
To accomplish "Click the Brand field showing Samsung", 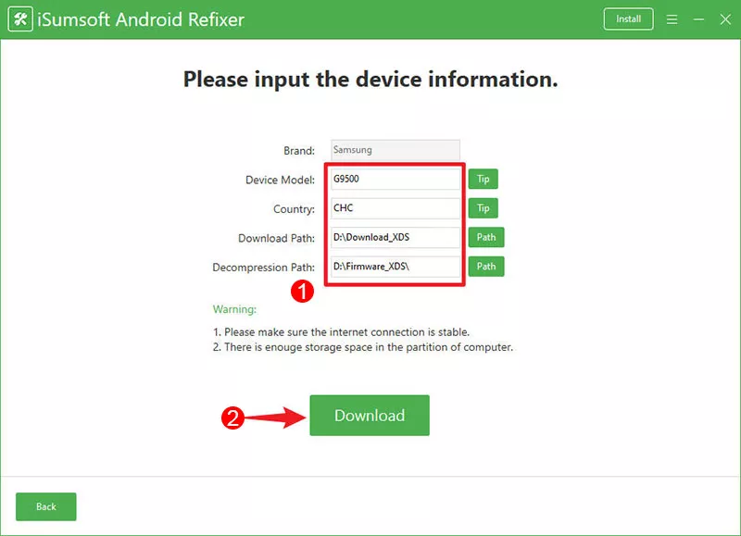I will (396, 150).
